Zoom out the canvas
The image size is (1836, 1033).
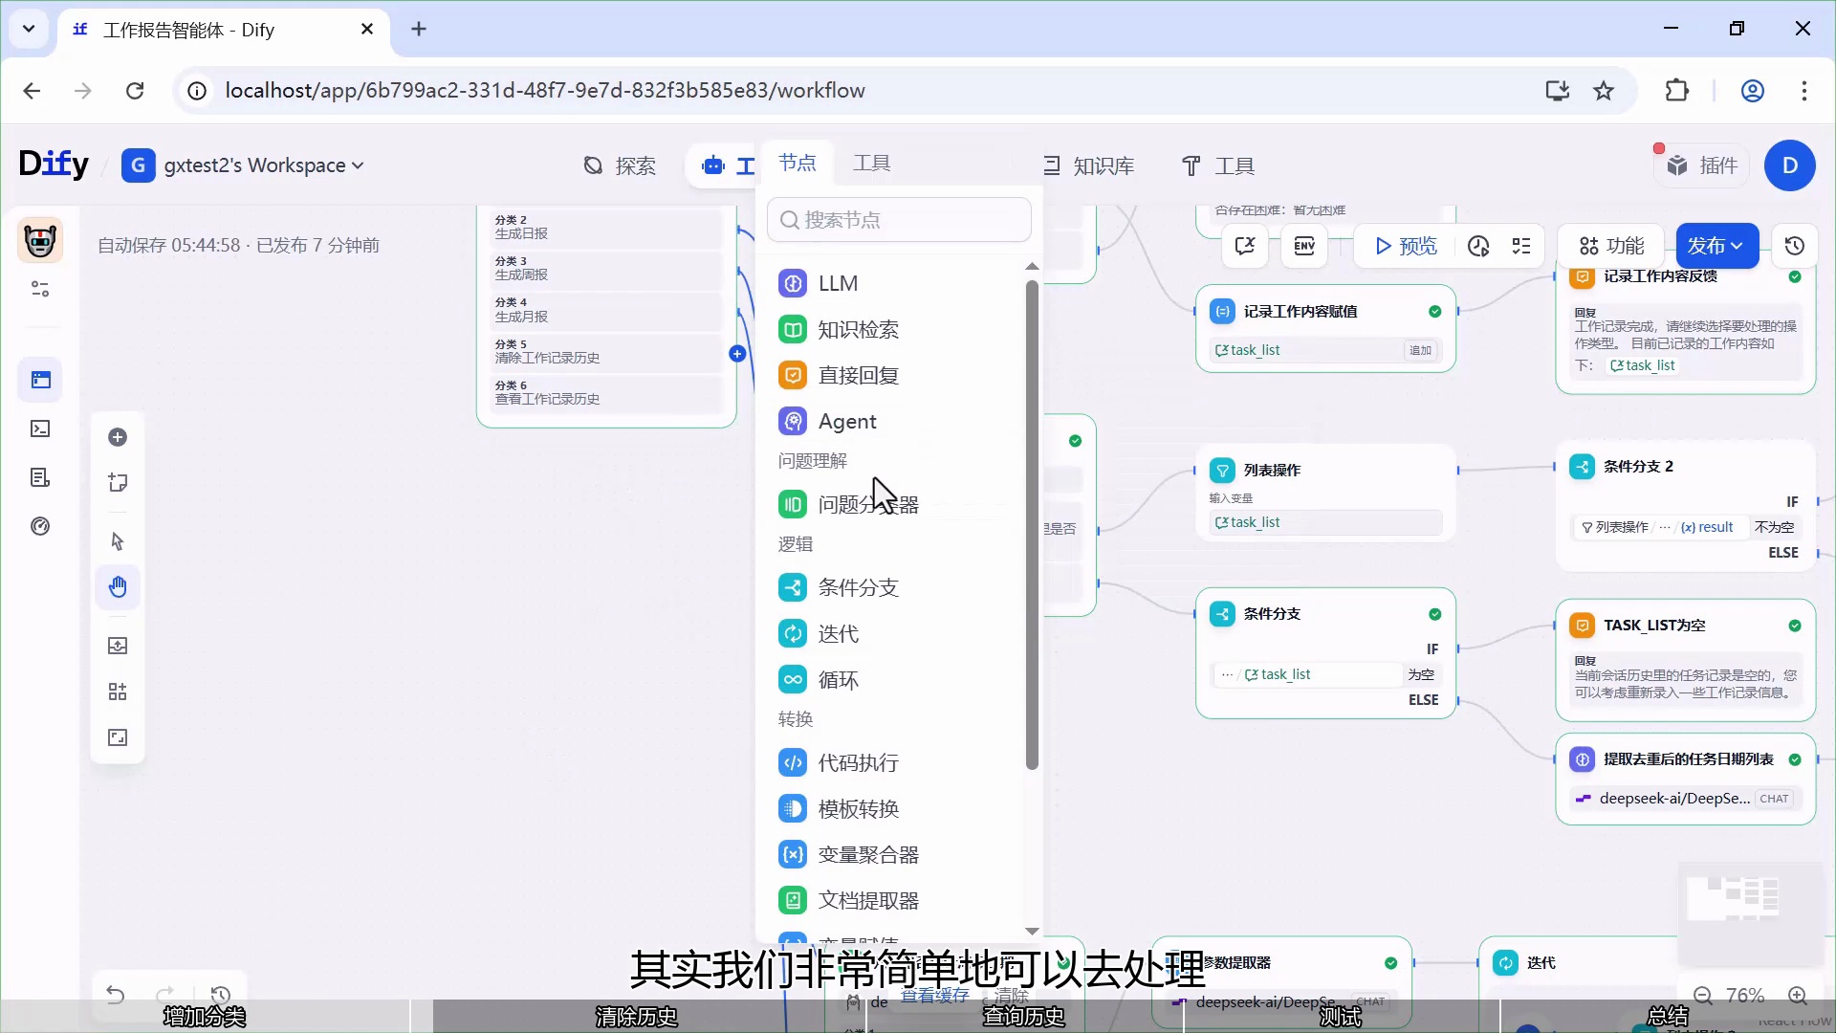(x=1703, y=996)
